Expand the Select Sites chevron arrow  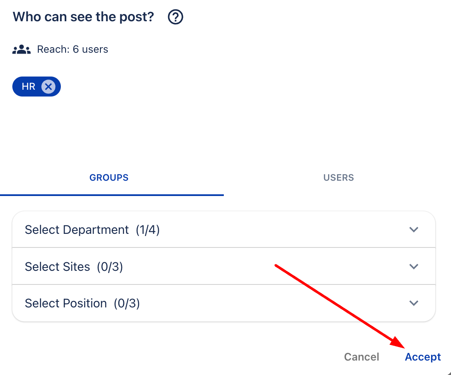click(x=414, y=267)
